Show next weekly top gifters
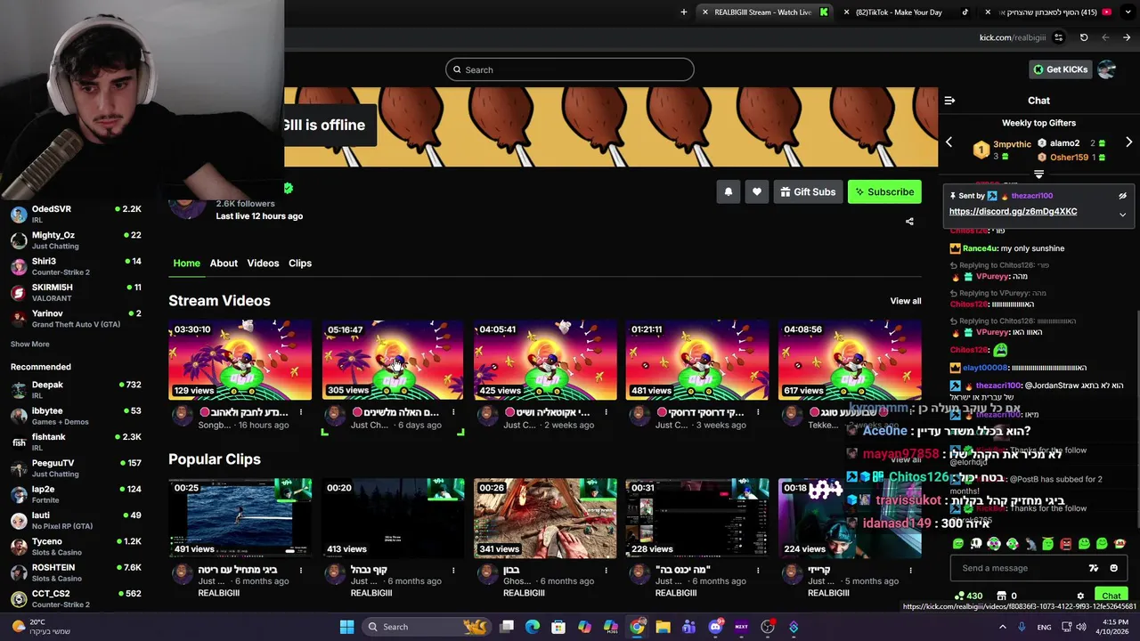The image size is (1140, 641). pyautogui.click(x=1128, y=142)
